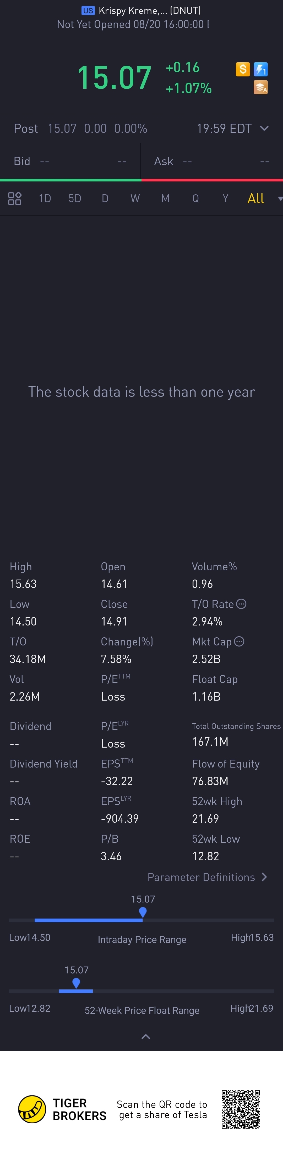Expand the Post market session dropdown
This screenshot has width=283, height=1168.
tap(264, 128)
